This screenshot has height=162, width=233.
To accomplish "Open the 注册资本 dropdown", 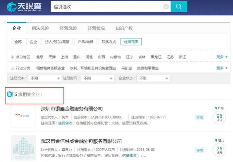I will pos(45,78).
